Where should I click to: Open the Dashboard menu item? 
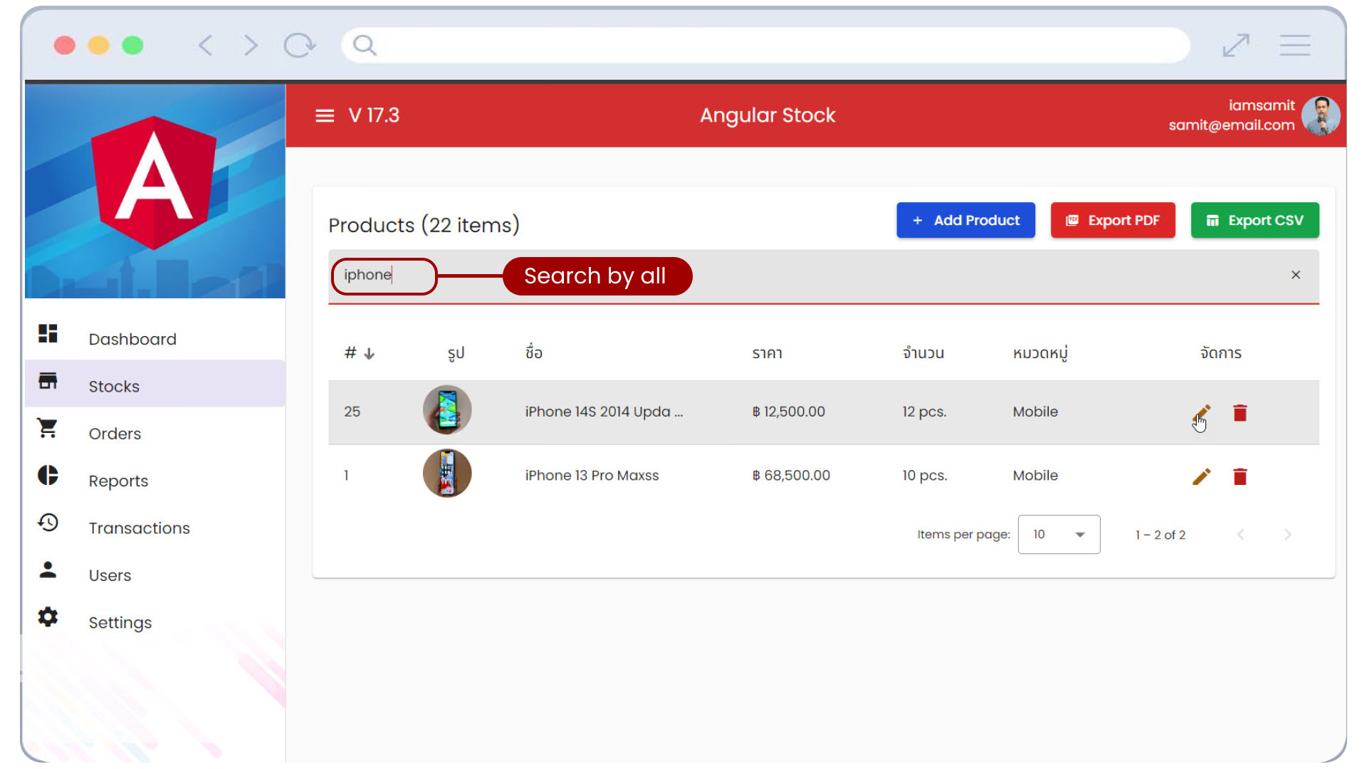point(155,339)
